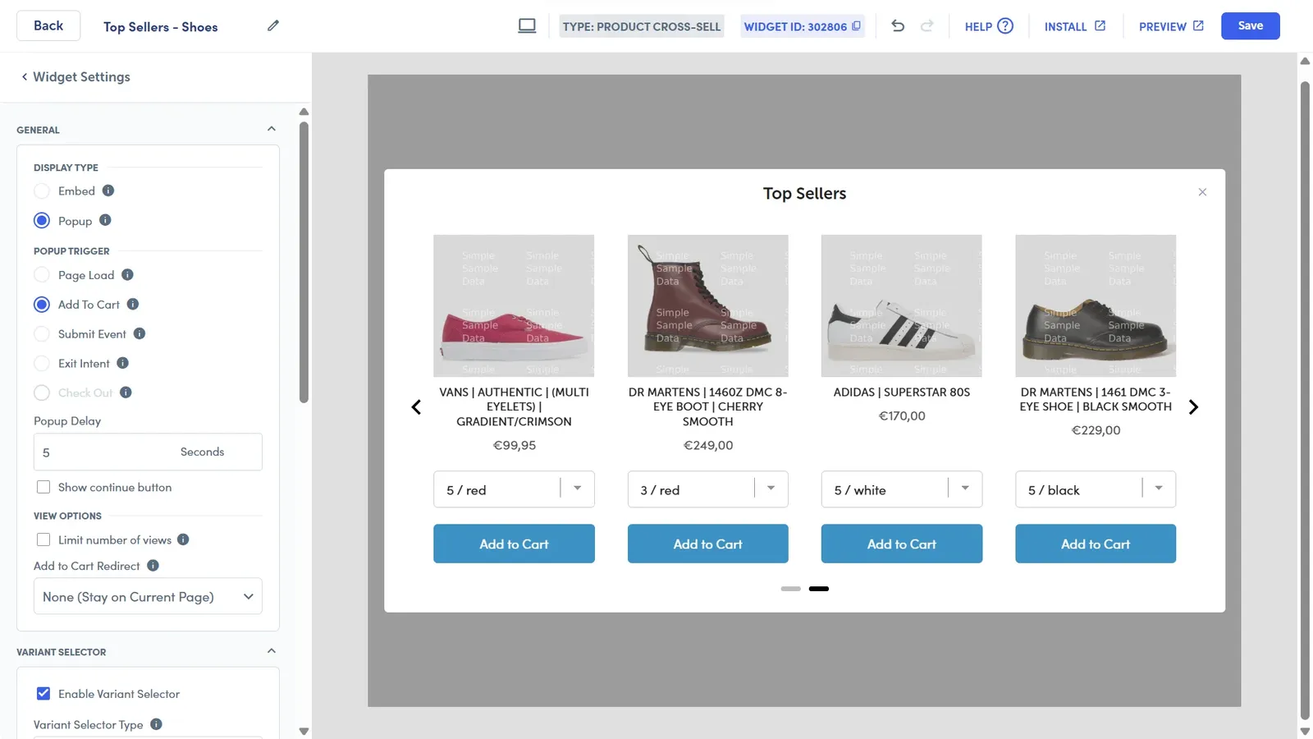Screen dimensions: 1313x739
Task: Add the Adidas Superstar 80s to cart
Action: pyautogui.click(x=901, y=544)
